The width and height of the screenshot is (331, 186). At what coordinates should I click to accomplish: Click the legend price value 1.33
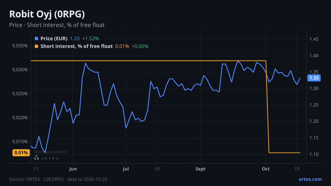(x=75, y=39)
